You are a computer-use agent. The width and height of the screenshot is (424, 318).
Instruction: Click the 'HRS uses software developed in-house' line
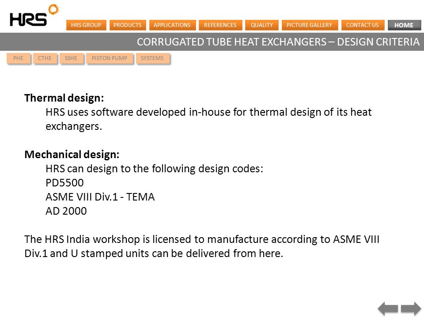pos(208,119)
